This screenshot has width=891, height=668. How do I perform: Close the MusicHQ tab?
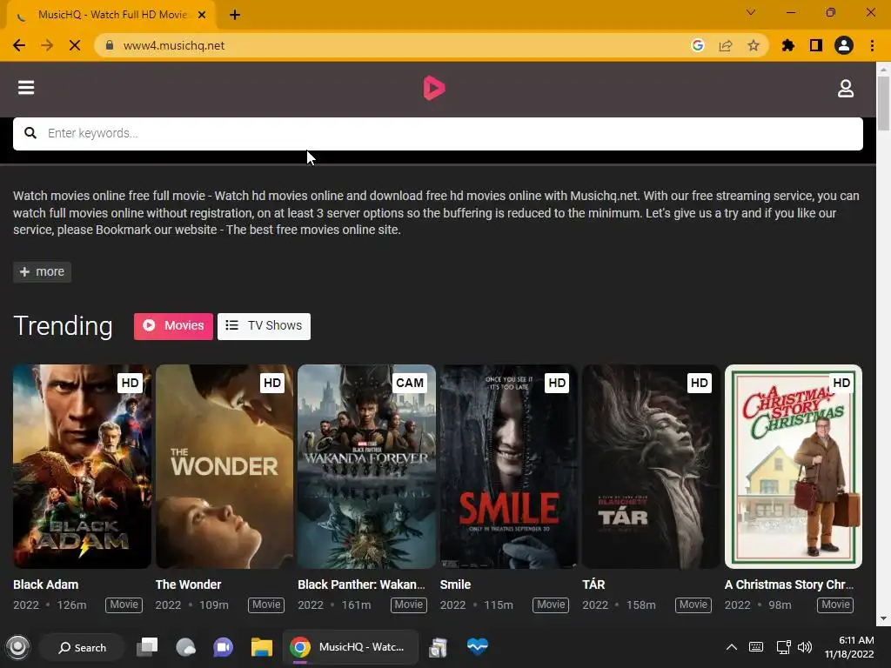[202, 16]
